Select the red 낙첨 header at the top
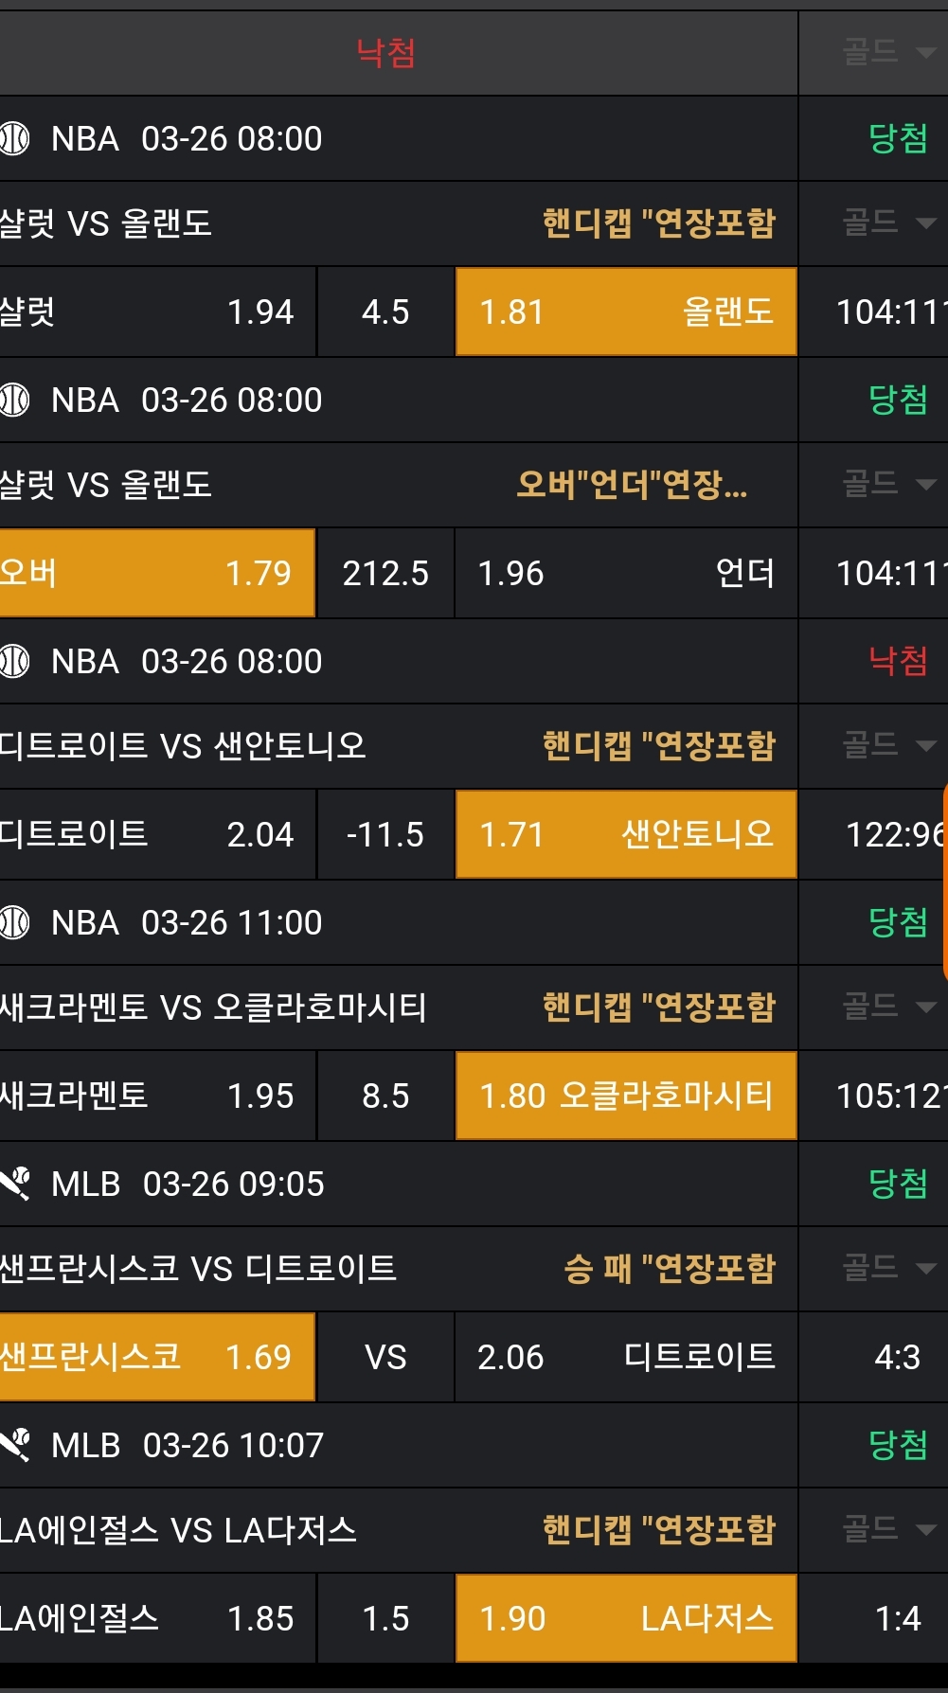Image resolution: width=948 pixels, height=1693 pixels. [x=385, y=53]
